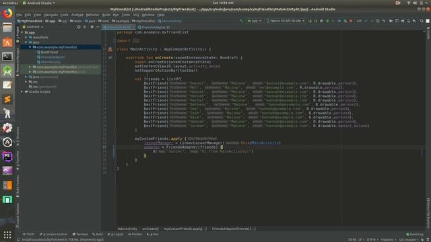This screenshot has width=431, height=242.
Task: Open the Window menu
Action: [x=148, y=15]
